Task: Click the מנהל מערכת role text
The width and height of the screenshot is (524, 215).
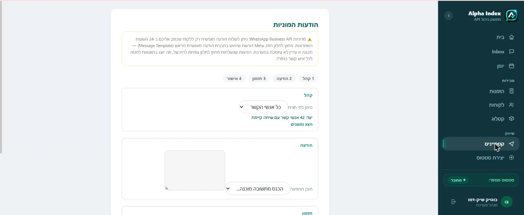Action: click(x=487, y=205)
